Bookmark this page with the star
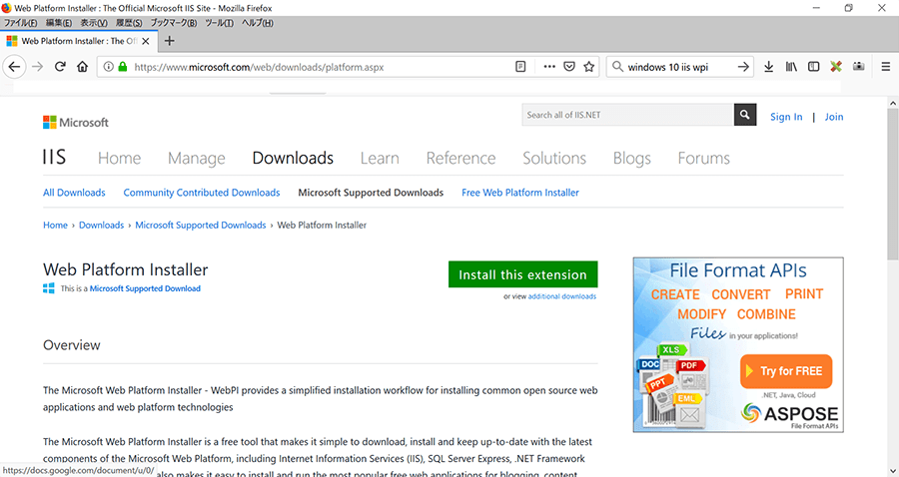899x477 pixels. [x=588, y=67]
